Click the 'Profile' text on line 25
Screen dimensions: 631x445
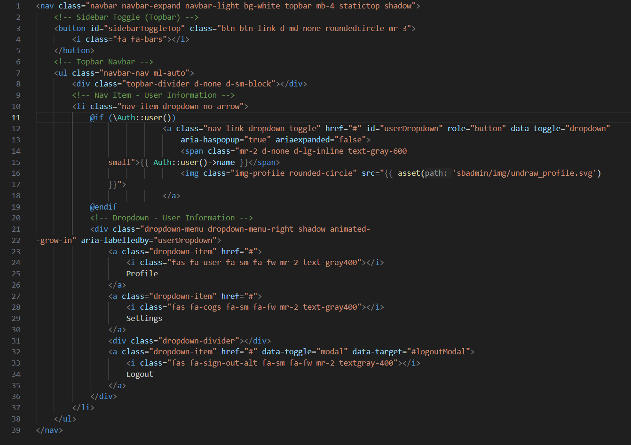[x=142, y=273]
